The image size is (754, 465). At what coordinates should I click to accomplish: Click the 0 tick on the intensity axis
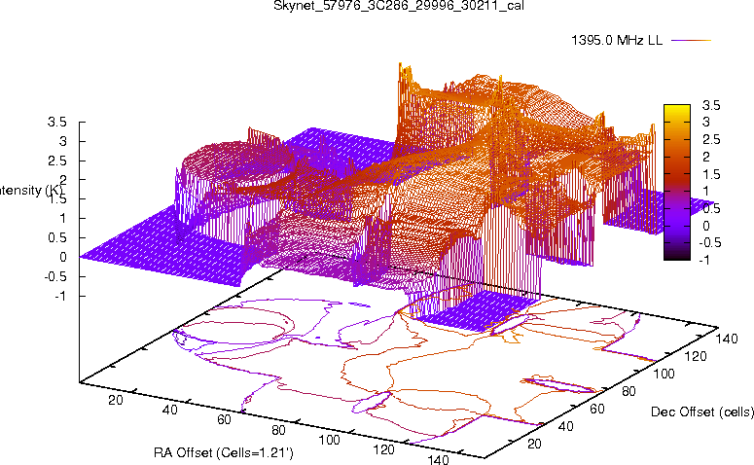pyautogui.click(x=62, y=257)
